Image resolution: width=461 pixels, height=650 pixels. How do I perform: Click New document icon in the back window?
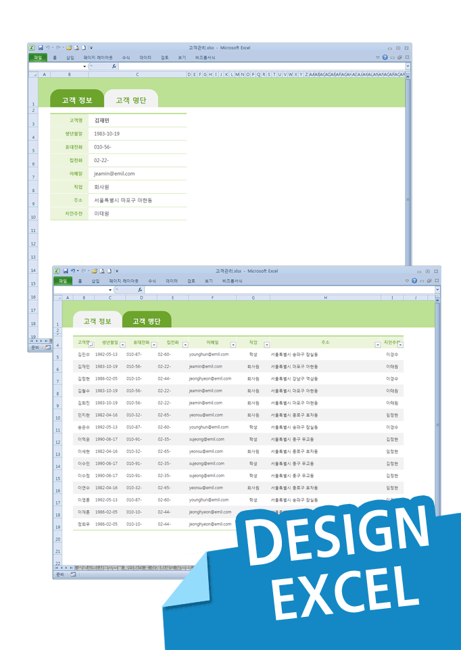point(84,48)
